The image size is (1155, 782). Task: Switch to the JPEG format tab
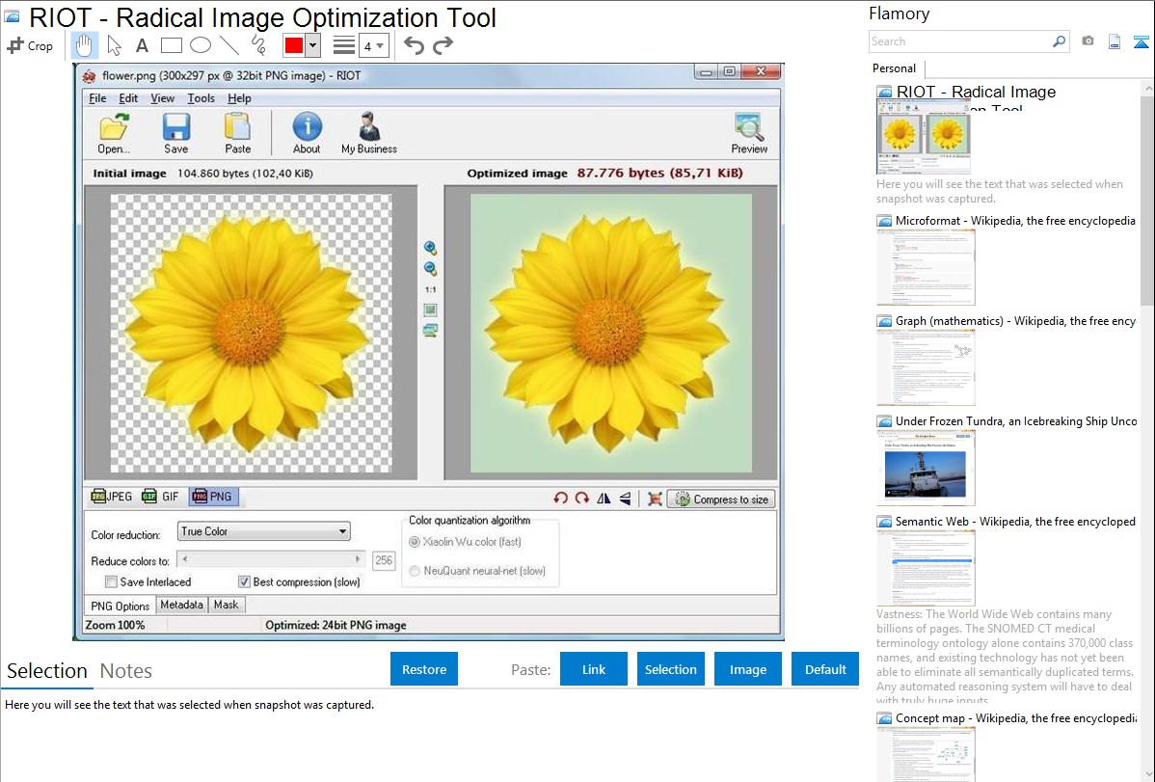click(x=111, y=497)
